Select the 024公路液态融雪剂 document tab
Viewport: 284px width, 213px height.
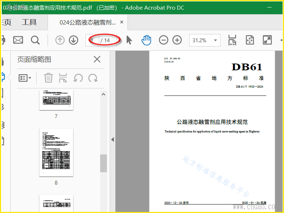click(x=88, y=22)
